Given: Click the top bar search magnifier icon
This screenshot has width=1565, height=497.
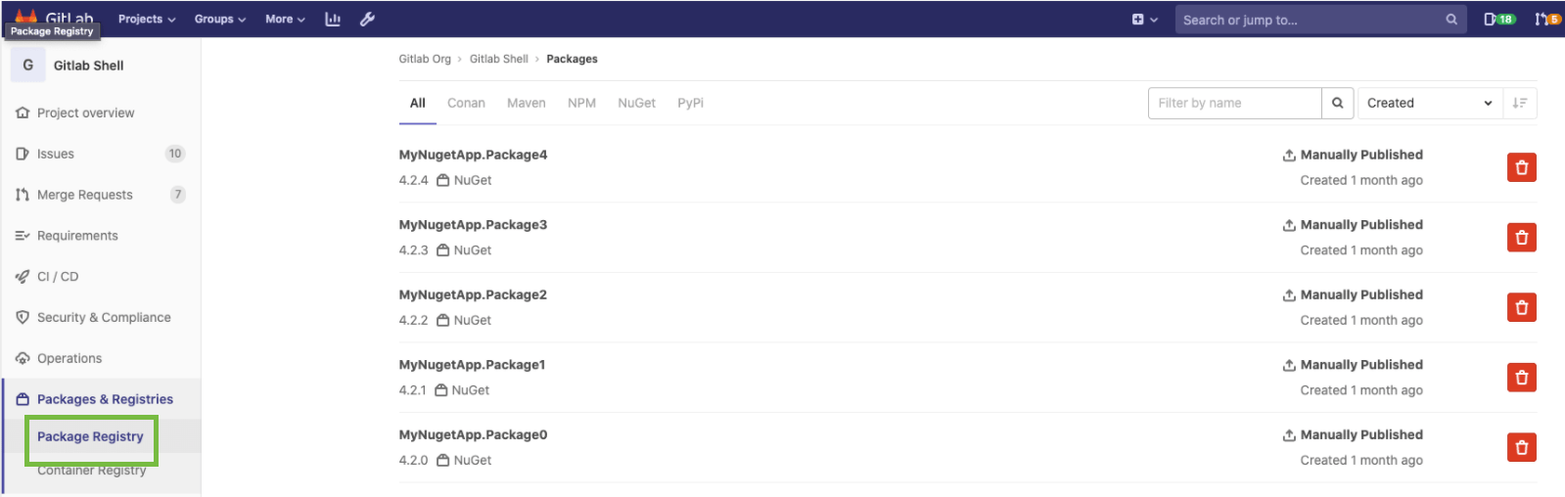Looking at the screenshot, I should (x=1451, y=19).
